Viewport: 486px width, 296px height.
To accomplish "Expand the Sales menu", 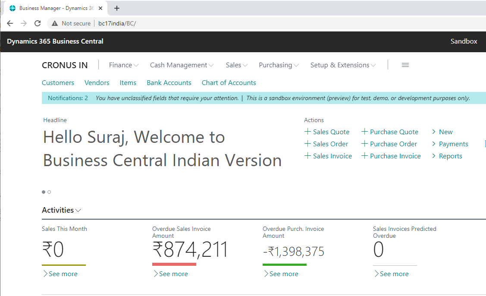I will (x=236, y=65).
